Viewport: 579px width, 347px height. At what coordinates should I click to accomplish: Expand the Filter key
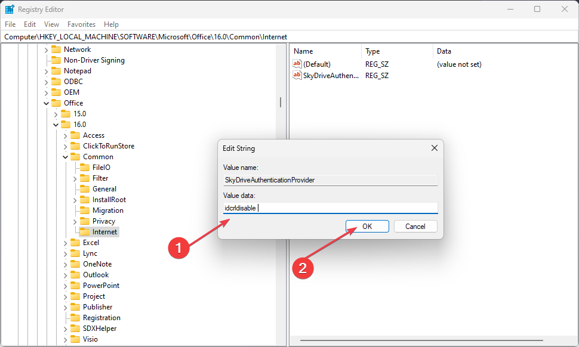(x=75, y=178)
